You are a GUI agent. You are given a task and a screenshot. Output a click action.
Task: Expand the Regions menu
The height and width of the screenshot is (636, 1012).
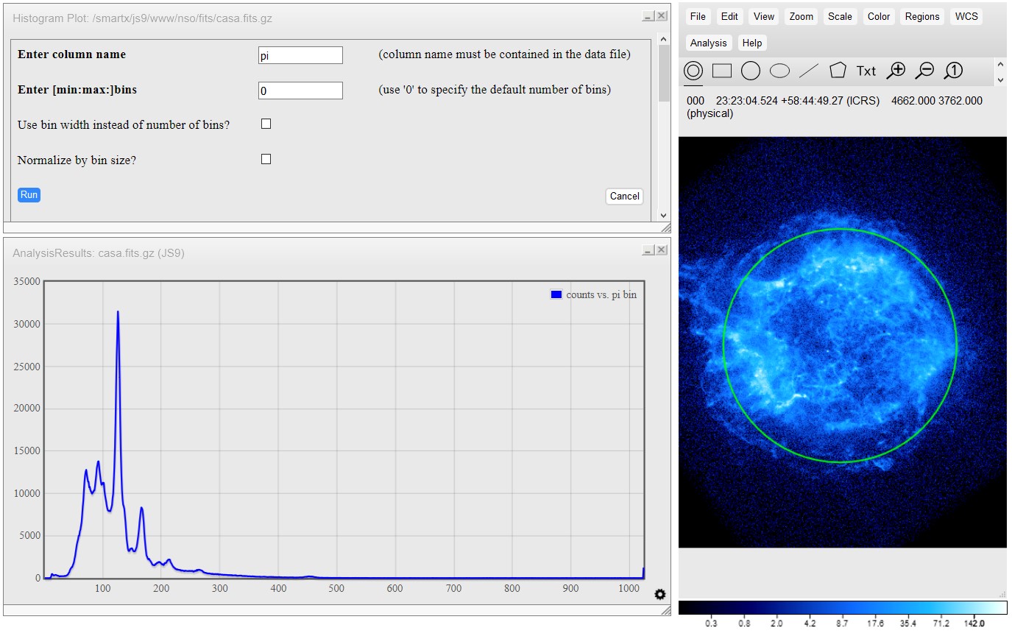(x=922, y=16)
